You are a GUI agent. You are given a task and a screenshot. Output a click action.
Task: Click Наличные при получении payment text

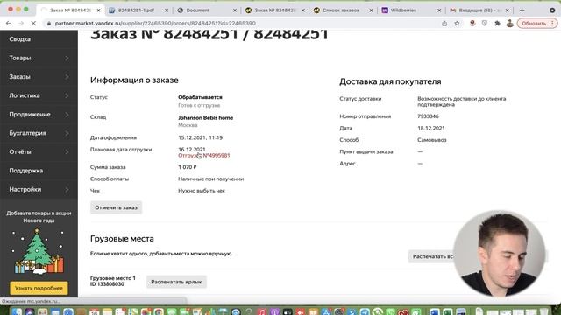pos(210,178)
